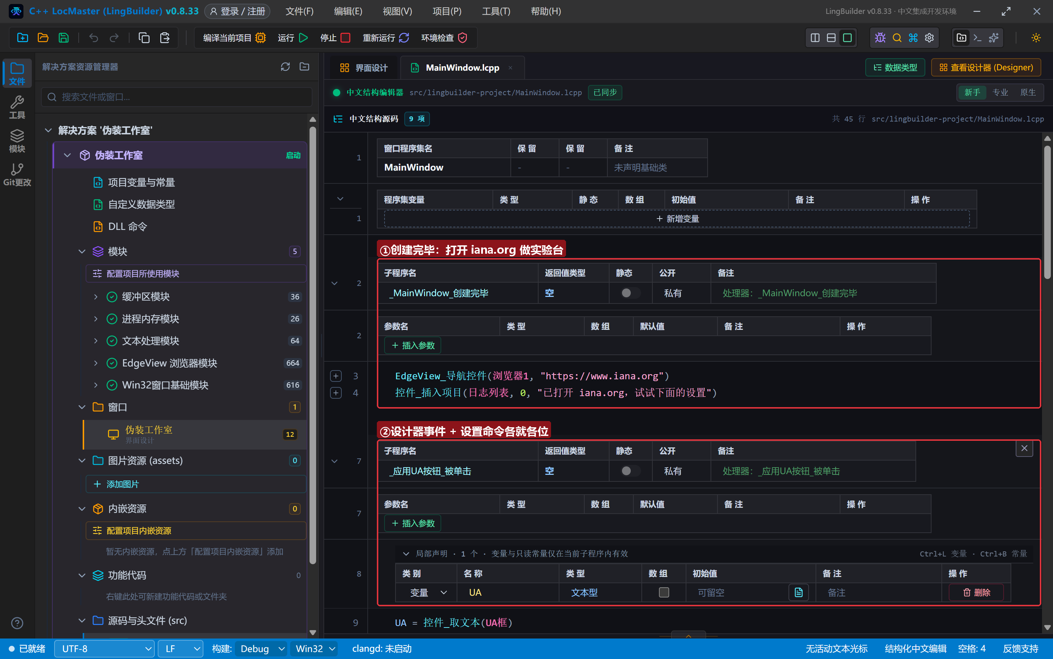This screenshot has height=659, width=1053.
Task: Select the 专业 editing mode
Action: [x=1000, y=92]
